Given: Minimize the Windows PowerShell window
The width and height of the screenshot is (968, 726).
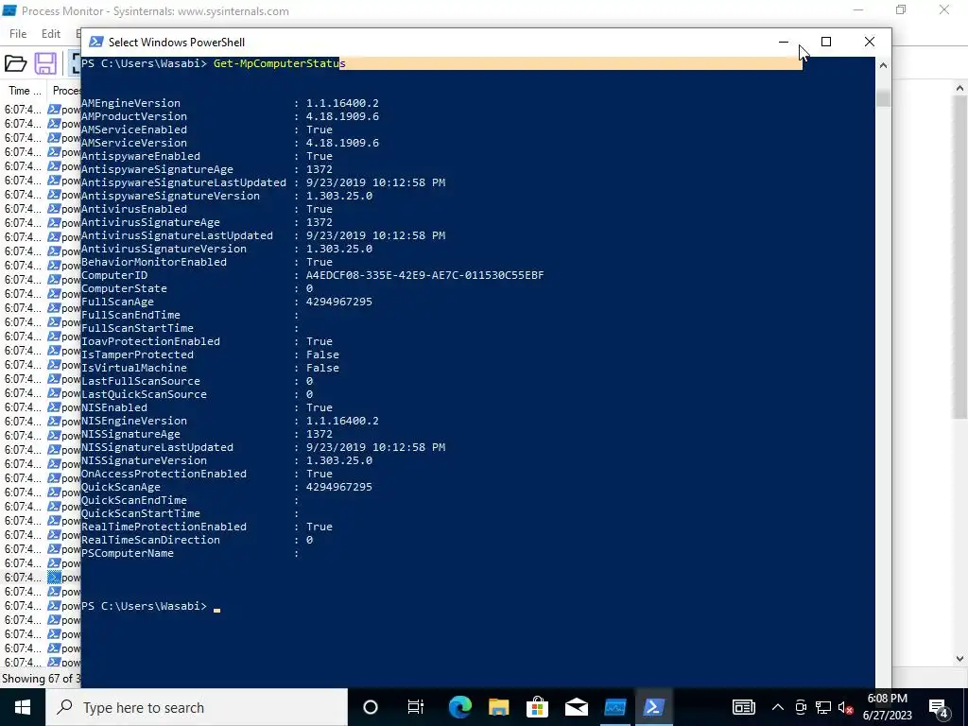Looking at the screenshot, I should coord(784,42).
